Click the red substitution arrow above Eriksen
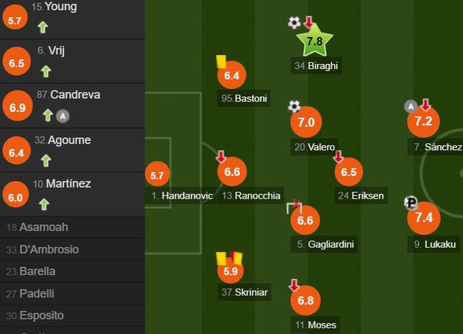This screenshot has width=463, height=334. pos(338,156)
